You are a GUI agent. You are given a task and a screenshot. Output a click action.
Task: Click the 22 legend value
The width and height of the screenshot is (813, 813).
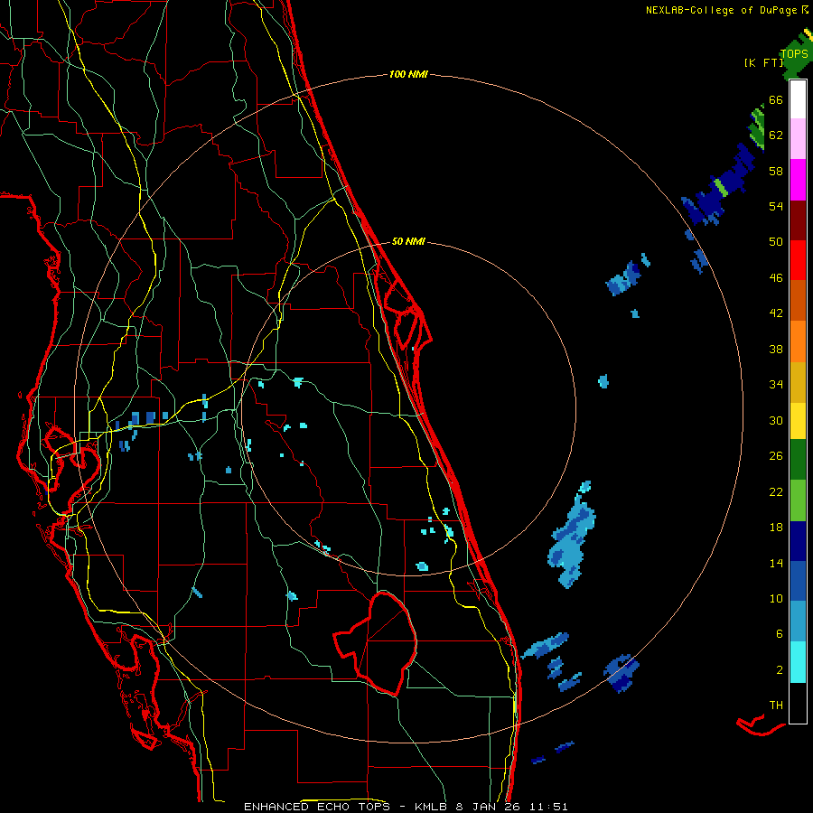coord(776,491)
